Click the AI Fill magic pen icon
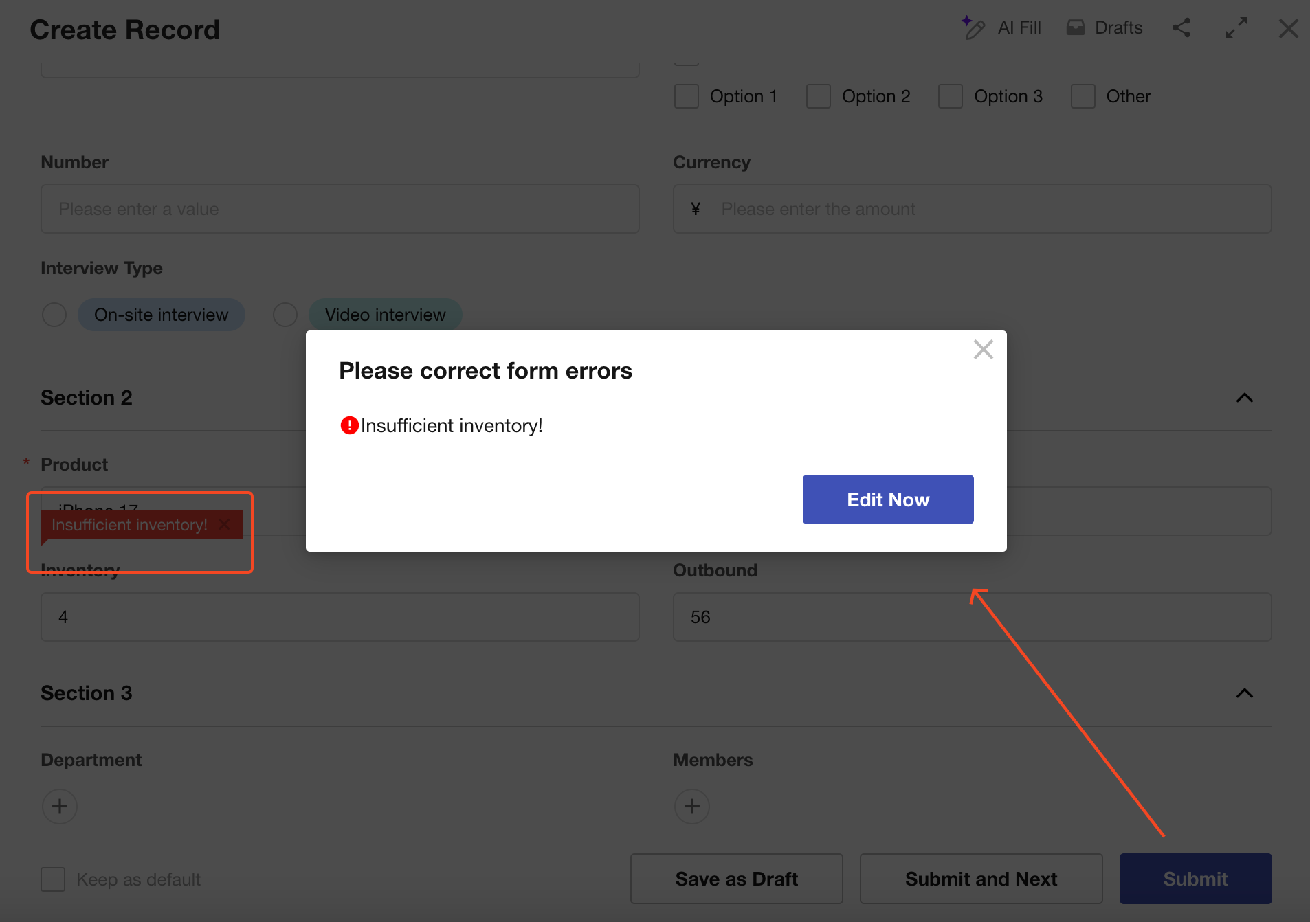1310x922 pixels. [x=973, y=28]
